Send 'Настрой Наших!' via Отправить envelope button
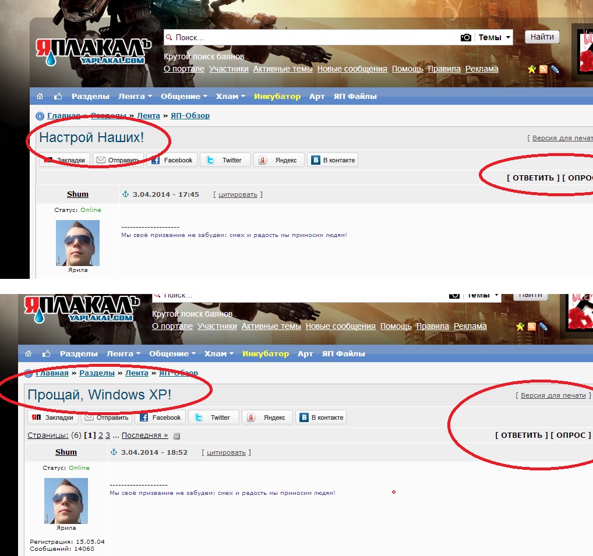This screenshot has width=593, height=556. tap(118, 160)
